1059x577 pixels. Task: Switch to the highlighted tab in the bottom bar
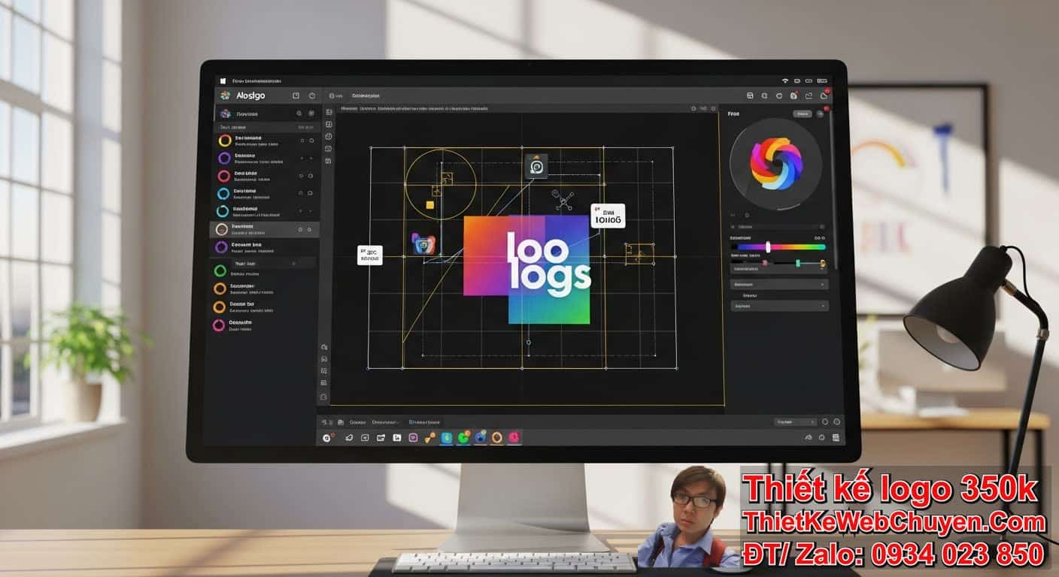point(424,422)
